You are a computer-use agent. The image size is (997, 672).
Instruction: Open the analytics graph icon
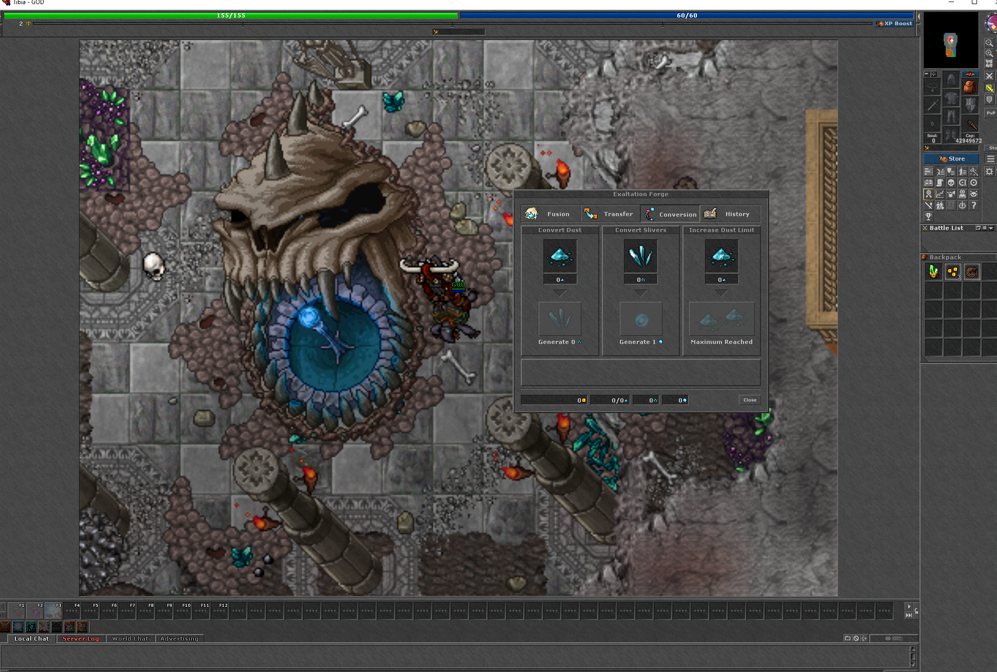(940, 194)
